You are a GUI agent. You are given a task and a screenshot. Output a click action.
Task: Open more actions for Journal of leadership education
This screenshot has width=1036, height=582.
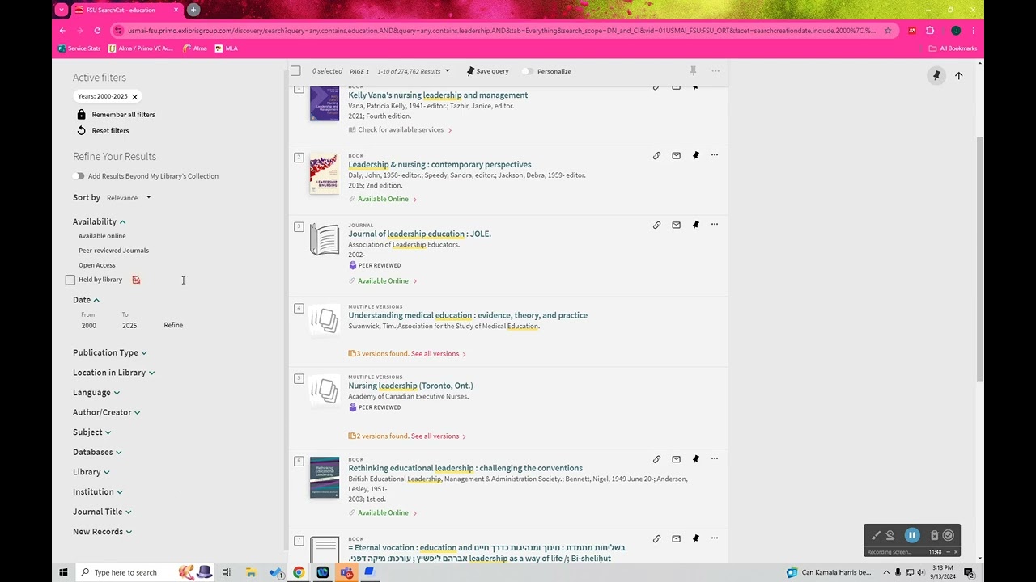(x=714, y=225)
